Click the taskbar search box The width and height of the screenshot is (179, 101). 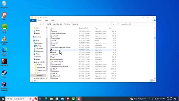tap(22, 99)
